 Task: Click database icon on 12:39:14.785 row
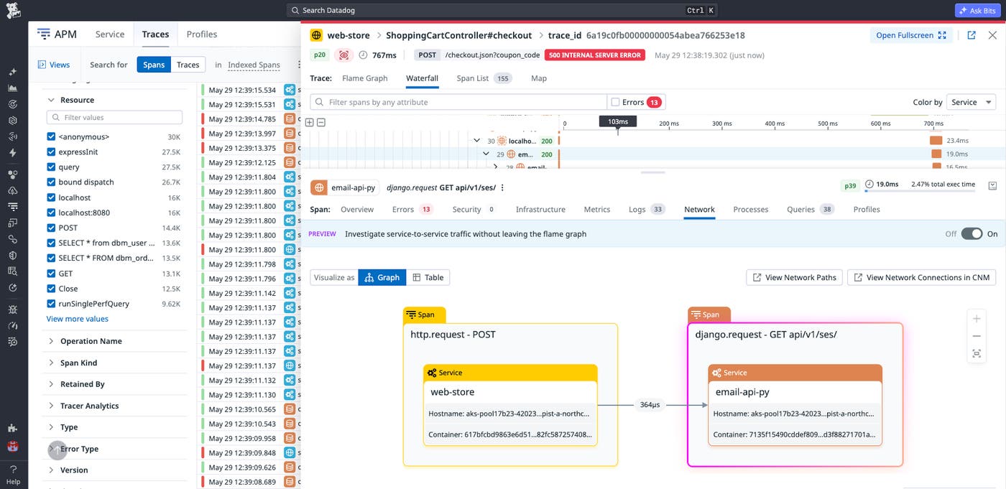click(290, 119)
